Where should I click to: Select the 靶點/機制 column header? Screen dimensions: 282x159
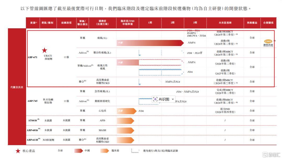pos(47,23)
